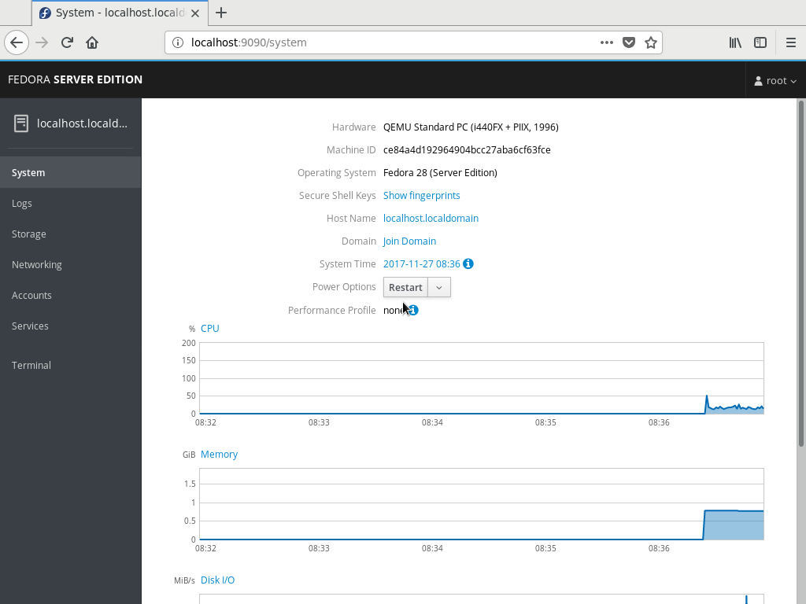This screenshot has height=604, width=806.
Task: Click Join Domain link
Action: click(409, 241)
